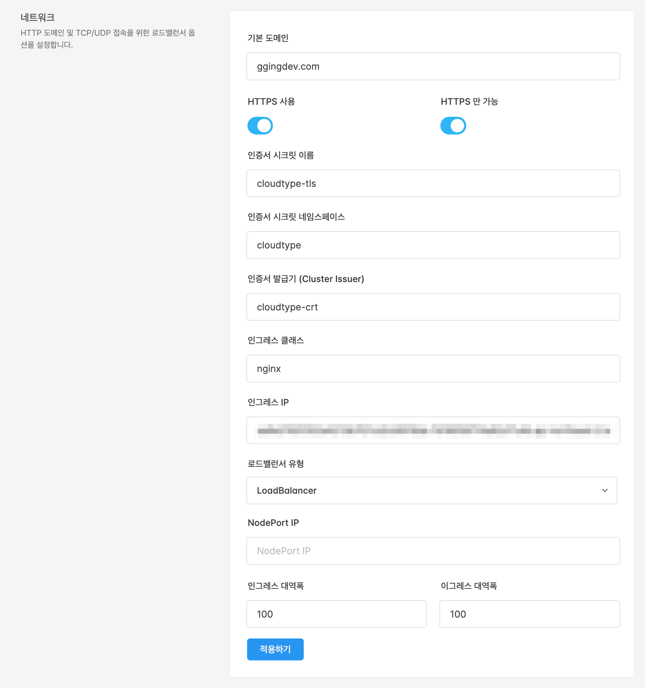Click the 로드밸런서 유형 label text

(x=275, y=464)
